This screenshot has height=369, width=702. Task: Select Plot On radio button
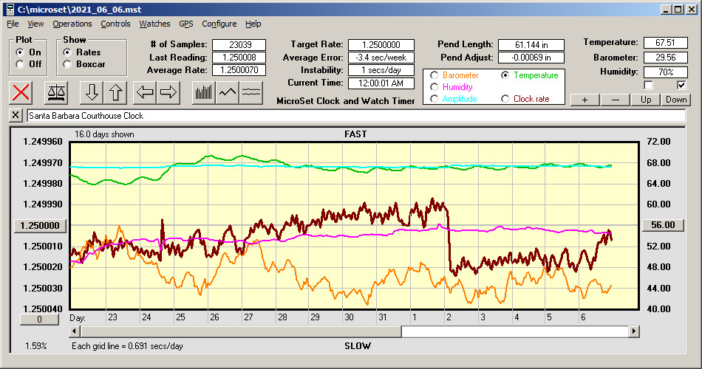pos(20,52)
